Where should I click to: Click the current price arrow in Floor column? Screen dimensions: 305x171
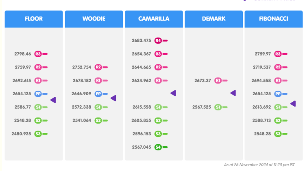[x=53, y=100]
